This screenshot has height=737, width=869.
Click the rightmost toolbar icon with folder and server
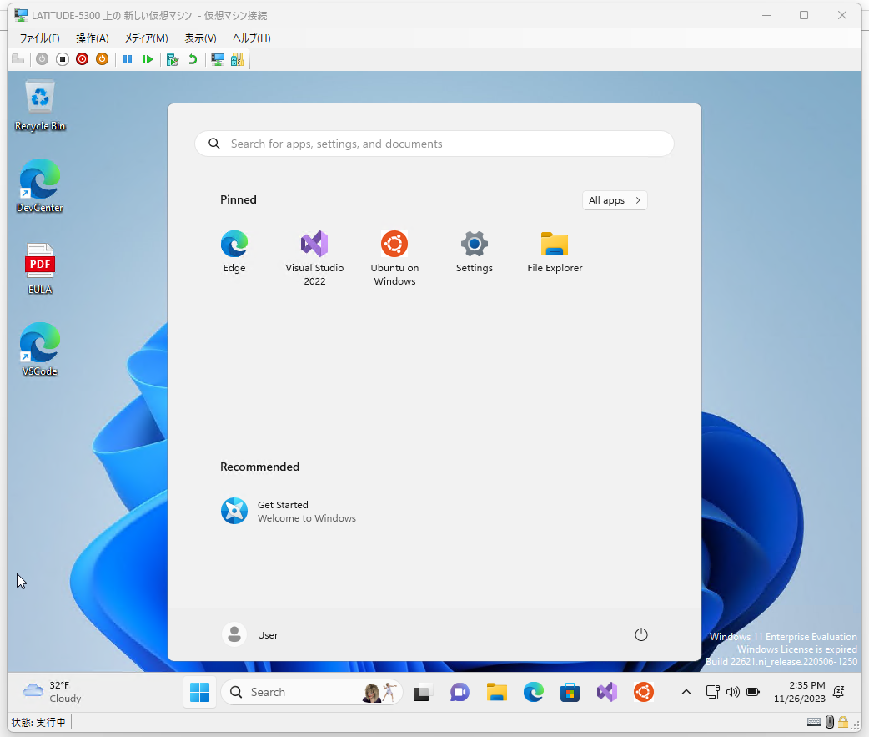[237, 58]
